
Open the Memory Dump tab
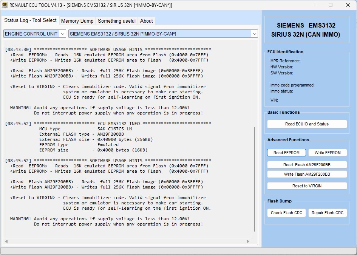[77, 21]
